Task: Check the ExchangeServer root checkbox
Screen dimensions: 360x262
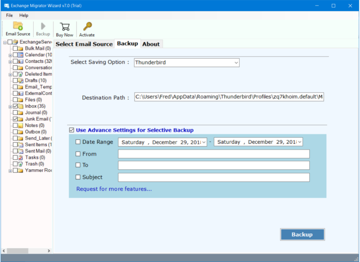Action: click(10, 42)
